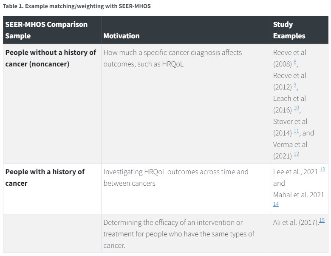The width and height of the screenshot is (331, 256).
Task: Select the "Investigating HRQoL outcomes across time" cell
Action: point(175,177)
